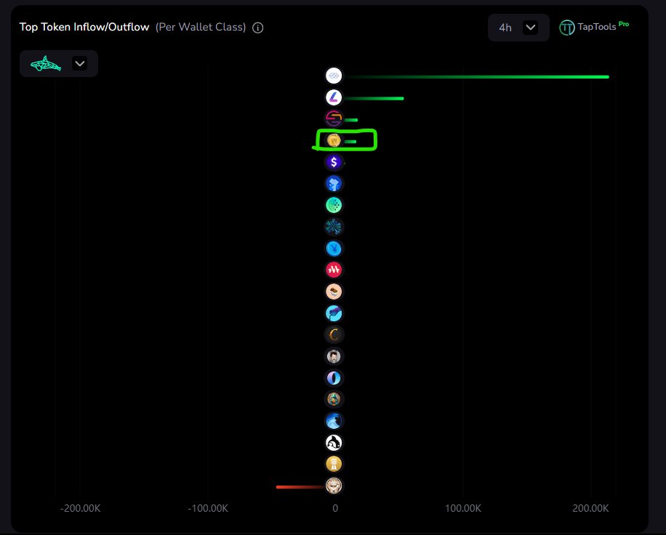Click the longest green inflow bar
666x535 pixels.
tap(473, 76)
